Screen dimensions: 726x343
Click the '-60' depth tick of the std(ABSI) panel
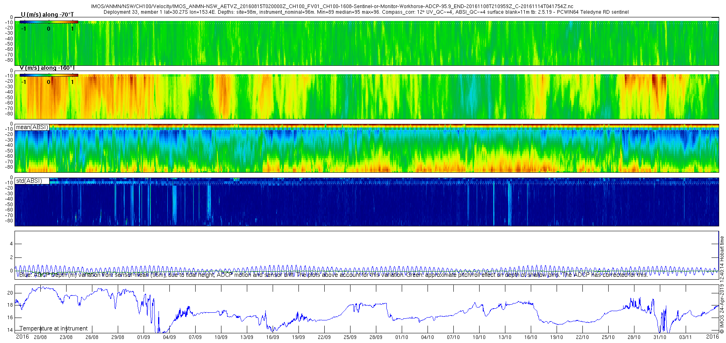pos(9,210)
